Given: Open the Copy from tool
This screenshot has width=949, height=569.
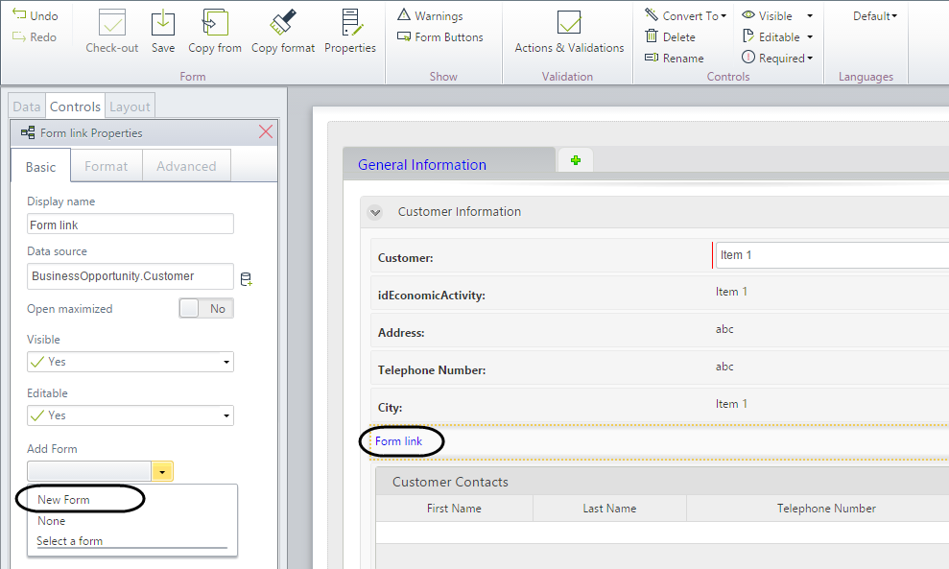Looking at the screenshot, I should [215, 31].
